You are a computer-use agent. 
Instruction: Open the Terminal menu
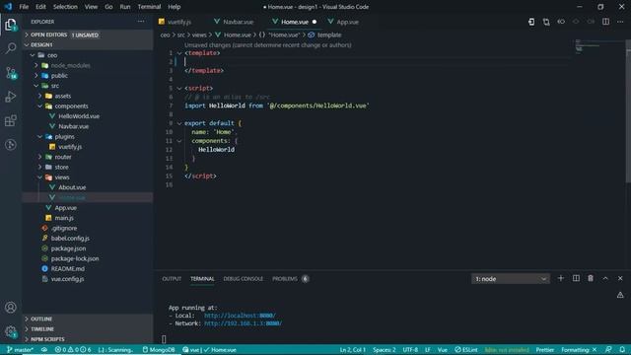coord(149,7)
